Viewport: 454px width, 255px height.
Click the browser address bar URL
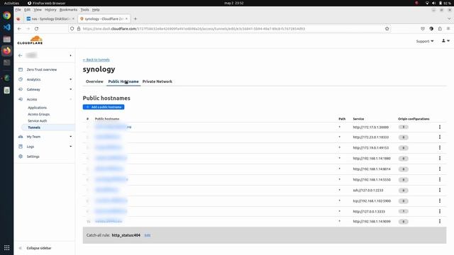(194, 28)
